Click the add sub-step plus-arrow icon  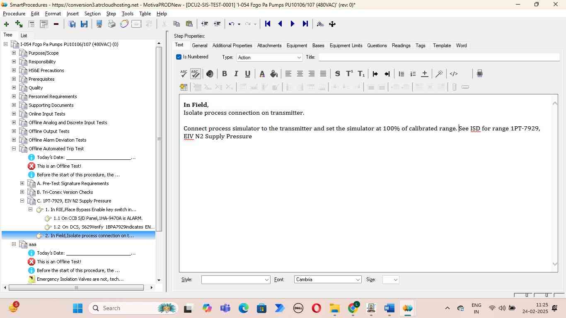(x=19, y=24)
